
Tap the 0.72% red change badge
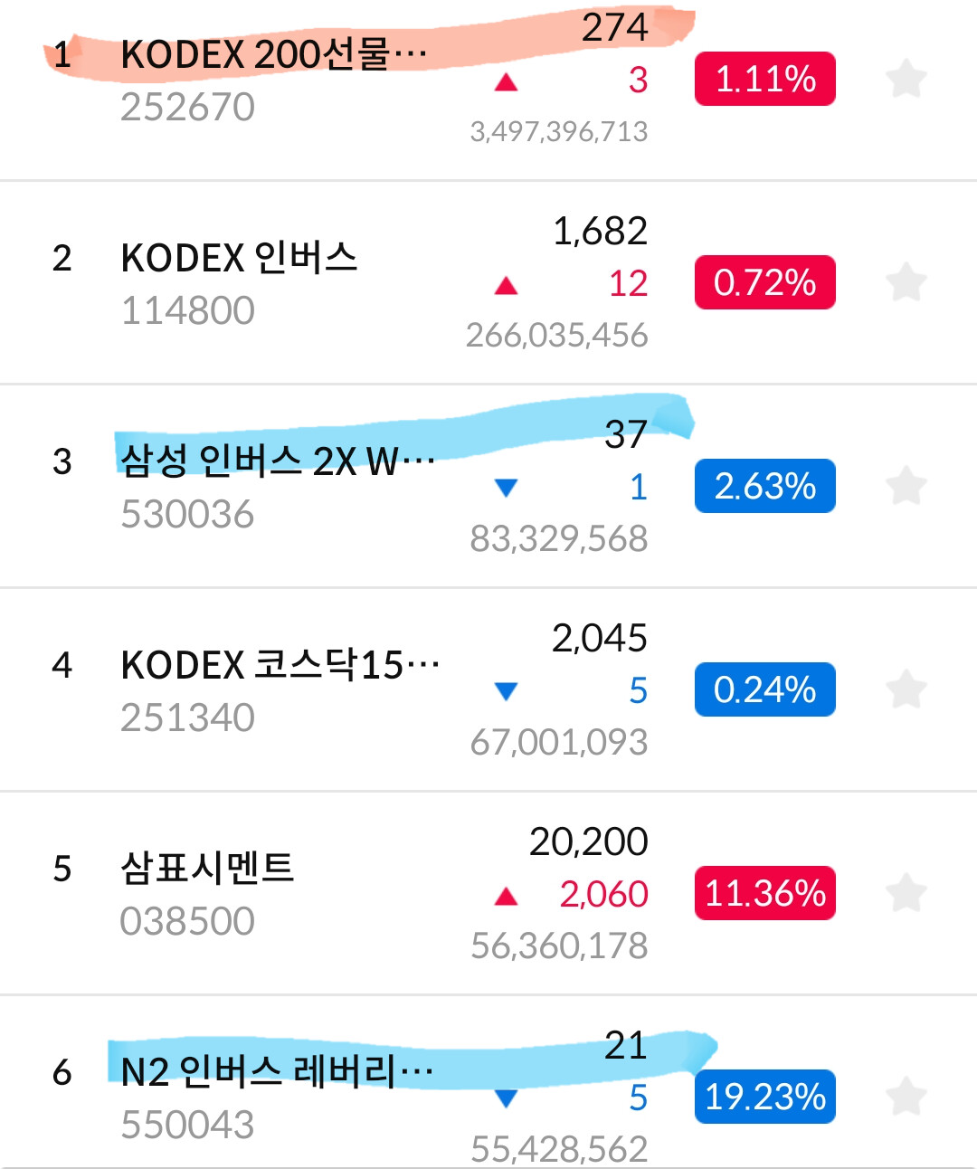tap(764, 282)
